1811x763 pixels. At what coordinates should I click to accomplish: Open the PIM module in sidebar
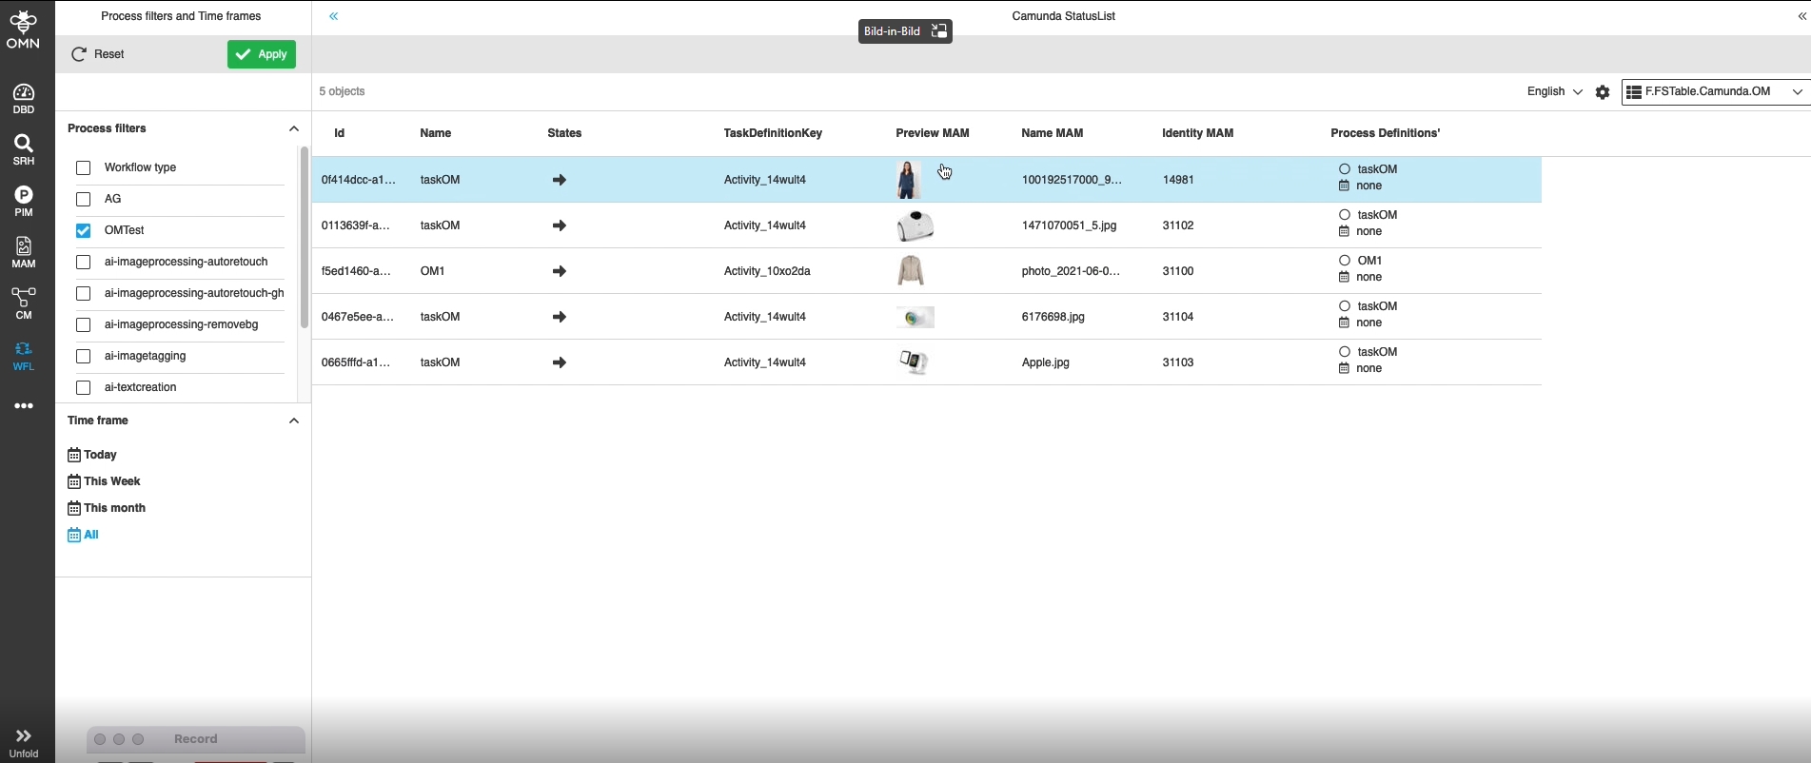(24, 201)
